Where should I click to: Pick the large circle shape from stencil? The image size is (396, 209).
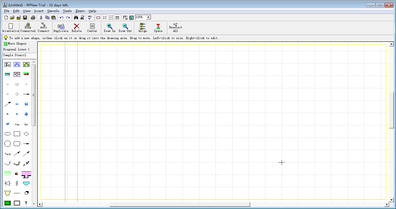[x=8, y=144]
